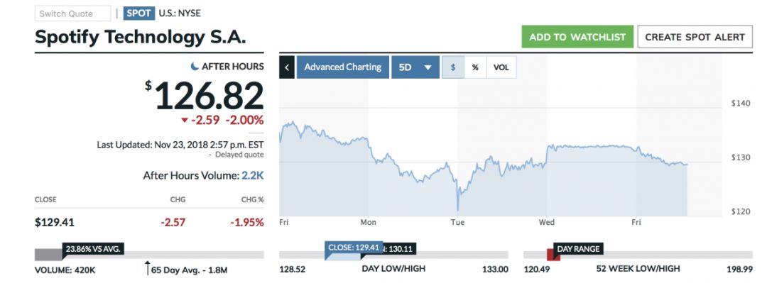Open the 5D time range dropdown
Viewport: 767px width, 283px height.
coord(415,67)
